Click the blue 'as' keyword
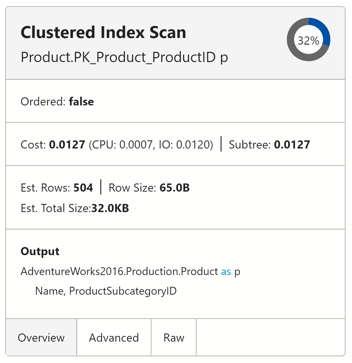 226,272
